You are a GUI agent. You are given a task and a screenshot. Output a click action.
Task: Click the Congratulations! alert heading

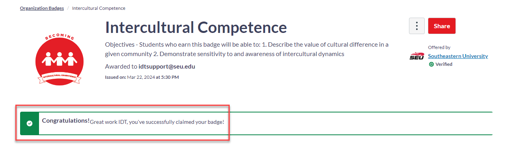(66, 121)
